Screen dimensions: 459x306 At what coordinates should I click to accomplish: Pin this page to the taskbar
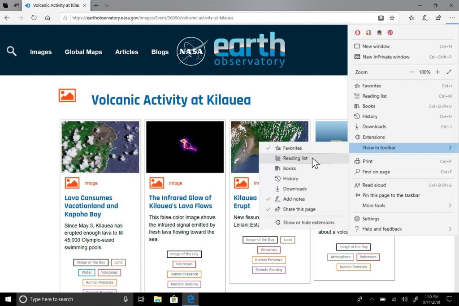[403, 195]
